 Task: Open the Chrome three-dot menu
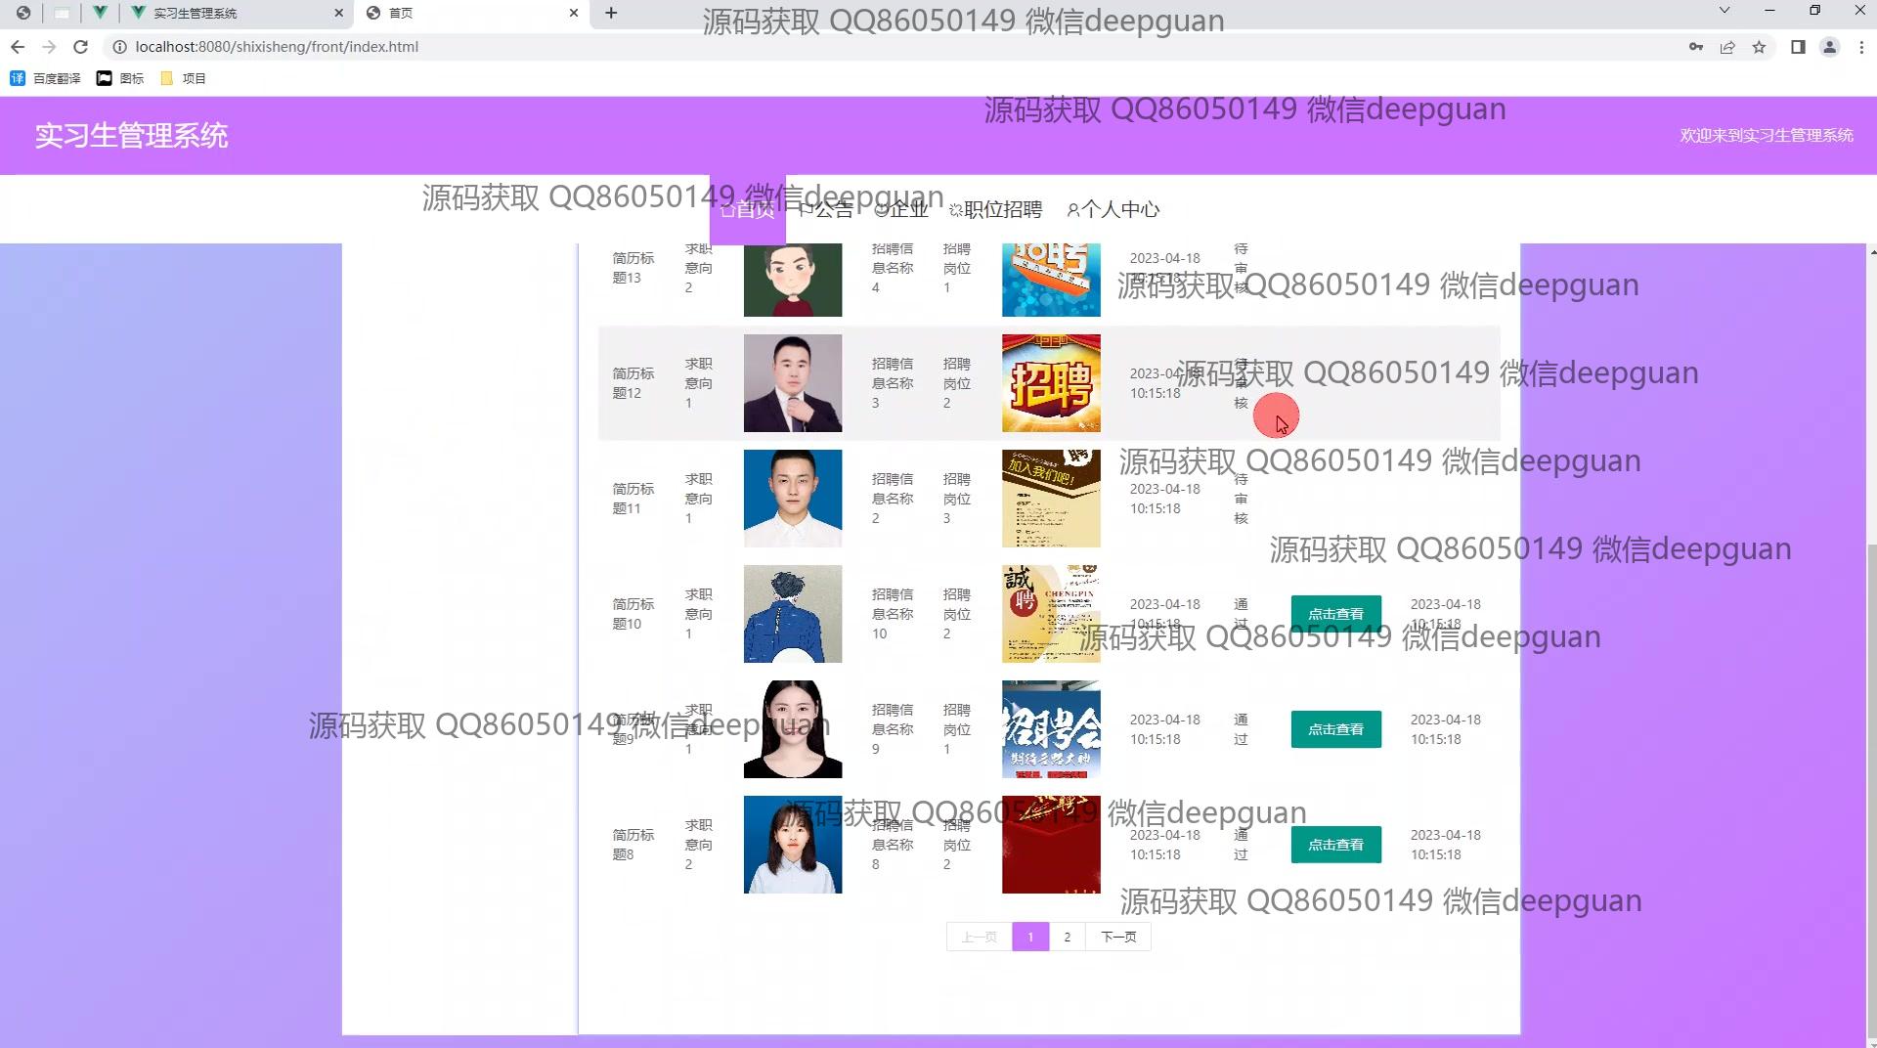(1860, 47)
